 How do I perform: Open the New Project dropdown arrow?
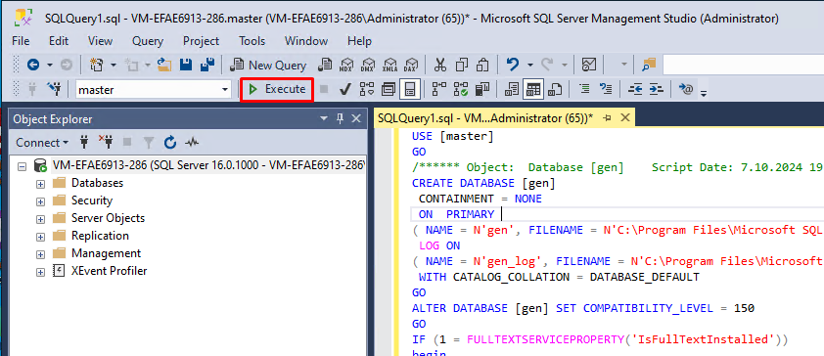click(113, 66)
